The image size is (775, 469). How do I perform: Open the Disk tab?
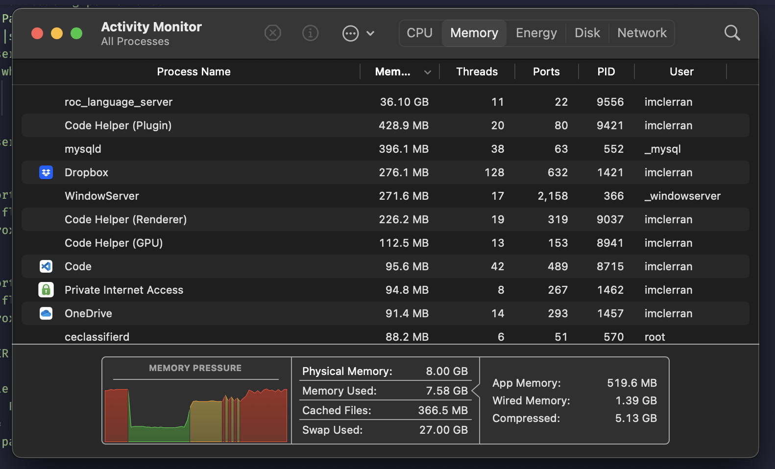pos(587,33)
